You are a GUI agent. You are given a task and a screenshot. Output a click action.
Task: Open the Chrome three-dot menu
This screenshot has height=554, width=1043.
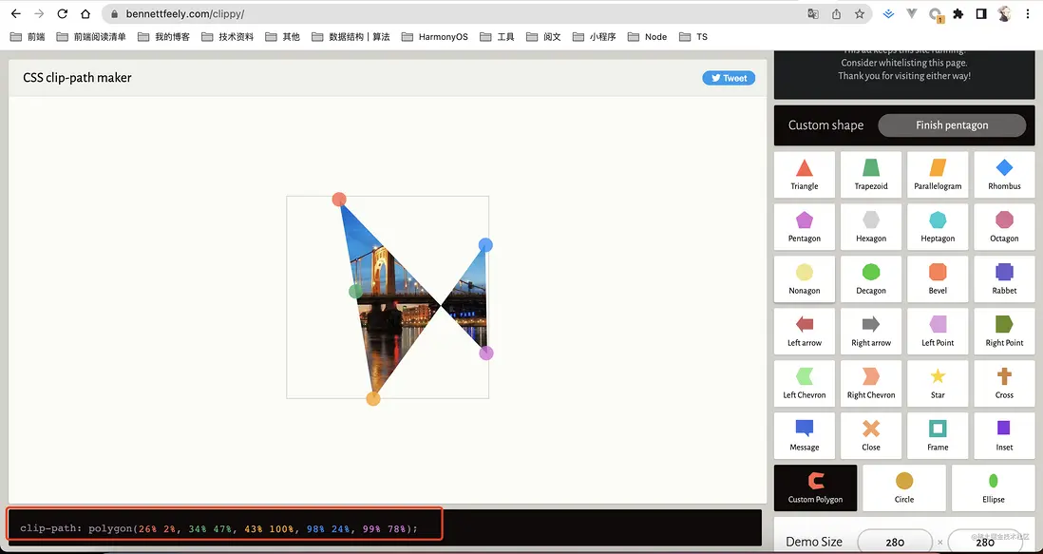click(x=1029, y=13)
